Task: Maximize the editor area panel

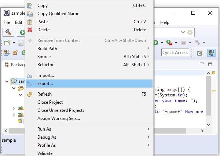Action: [x=210, y=64]
